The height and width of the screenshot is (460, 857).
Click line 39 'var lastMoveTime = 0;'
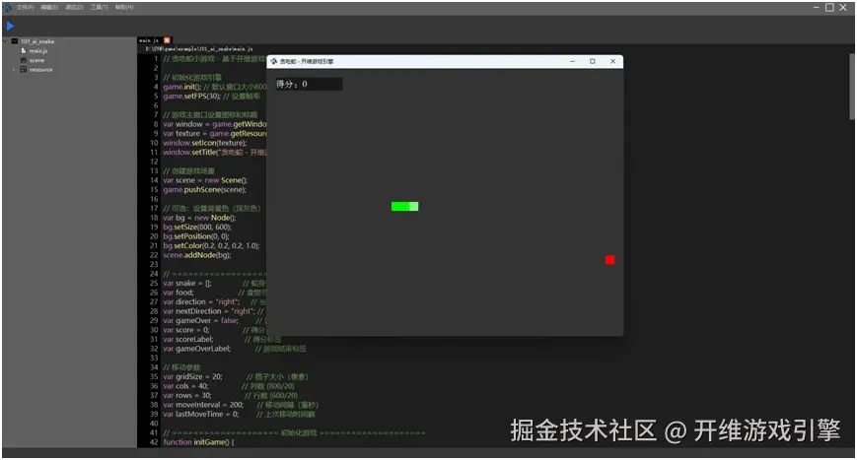coord(200,414)
